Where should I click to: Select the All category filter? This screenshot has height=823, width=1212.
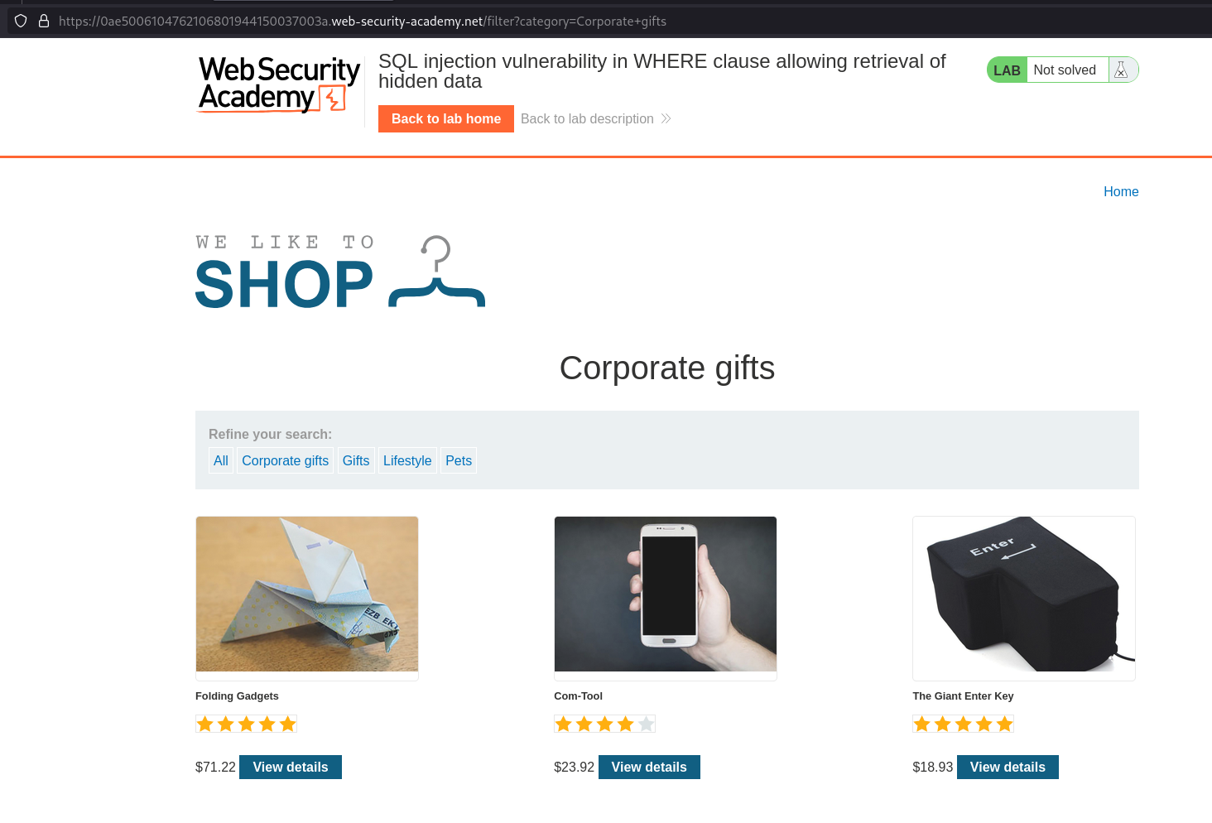221,461
